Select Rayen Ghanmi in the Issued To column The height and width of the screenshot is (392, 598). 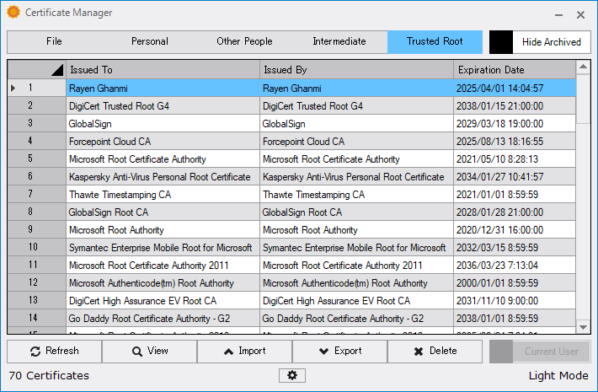point(163,89)
